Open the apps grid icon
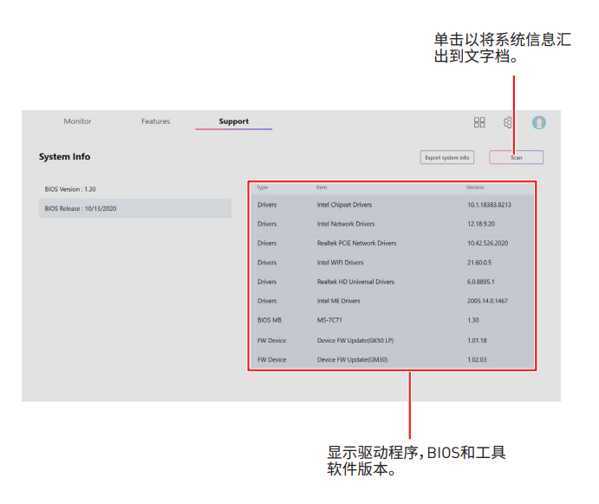Viewport: 599px width, 504px height. pos(479,122)
